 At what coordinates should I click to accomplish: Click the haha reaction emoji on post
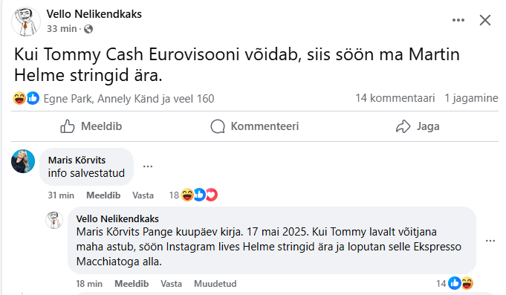(19, 98)
